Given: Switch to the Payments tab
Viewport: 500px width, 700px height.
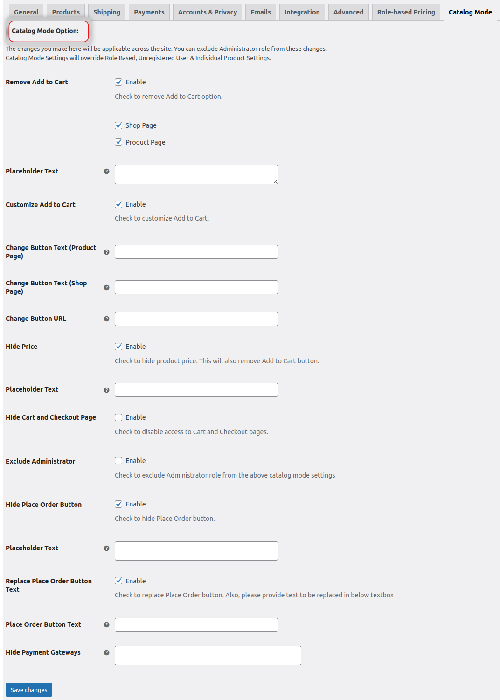Looking at the screenshot, I should pos(149,12).
